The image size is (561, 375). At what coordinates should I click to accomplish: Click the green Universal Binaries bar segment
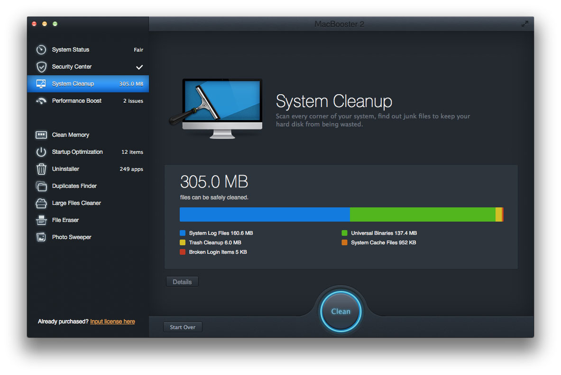pos(423,214)
